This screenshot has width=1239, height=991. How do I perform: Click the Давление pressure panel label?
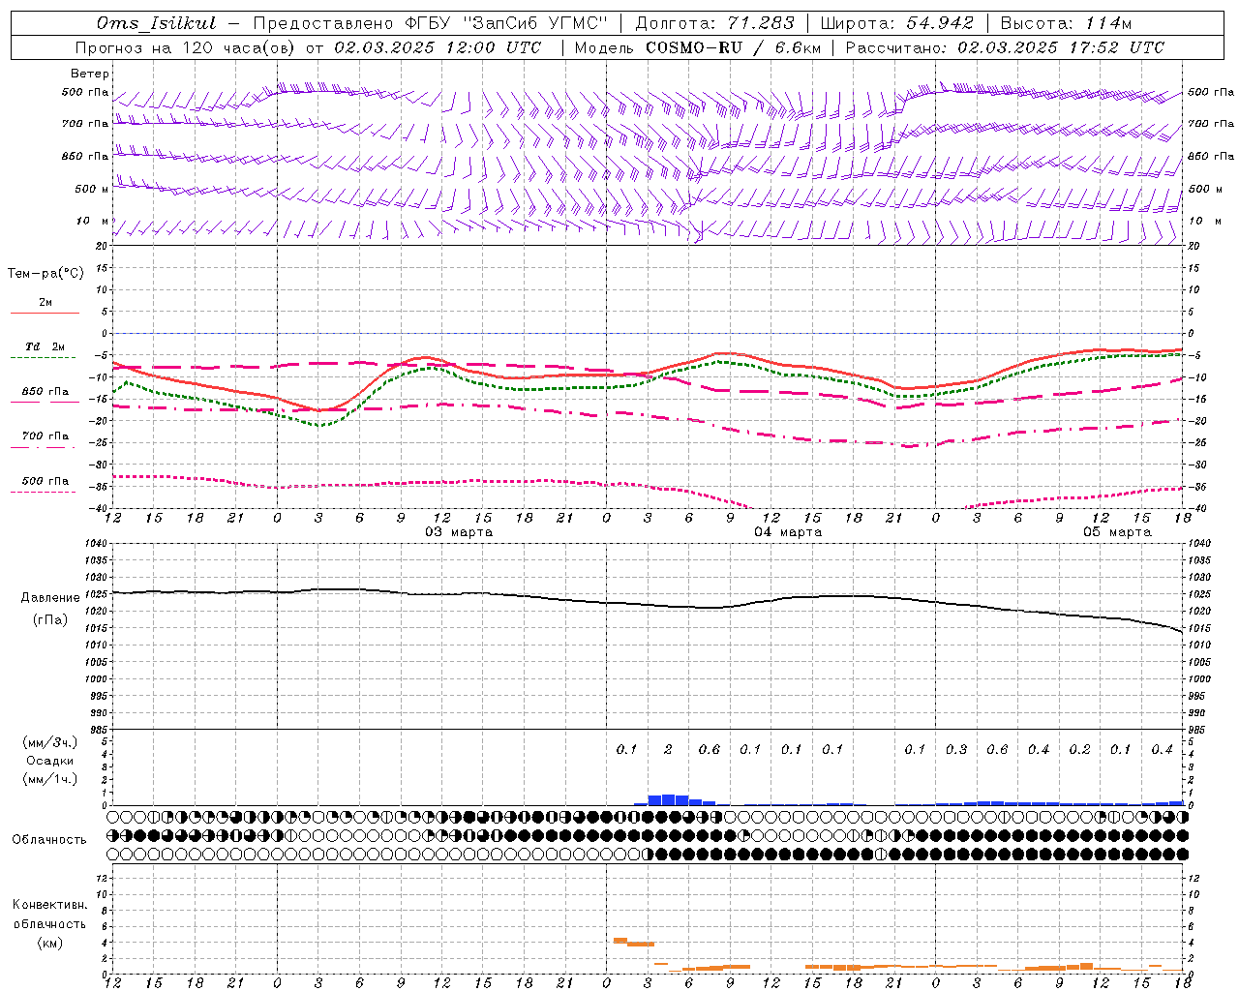(x=50, y=598)
